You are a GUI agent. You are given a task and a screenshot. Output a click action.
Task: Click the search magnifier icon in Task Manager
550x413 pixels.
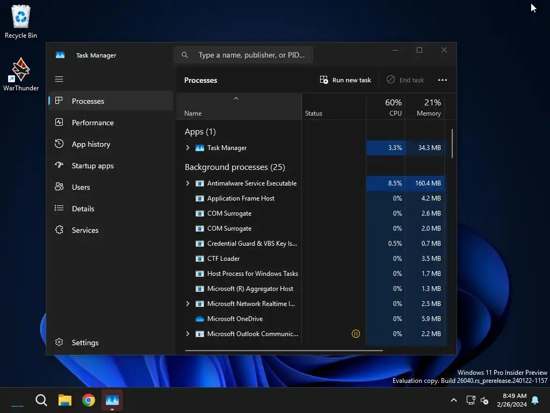(x=185, y=55)
